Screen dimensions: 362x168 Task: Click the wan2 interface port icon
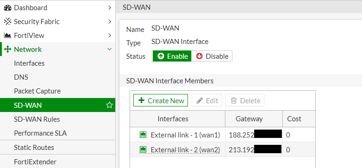click(x=143, y=150)
